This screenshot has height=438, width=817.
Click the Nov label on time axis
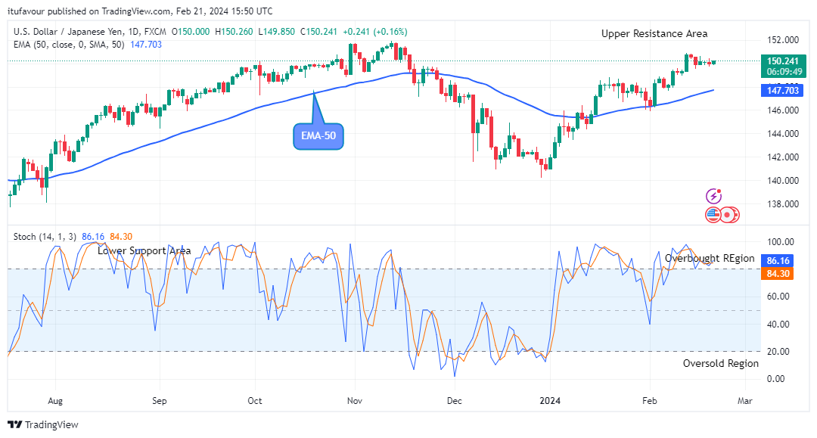(x=355, y=401)
